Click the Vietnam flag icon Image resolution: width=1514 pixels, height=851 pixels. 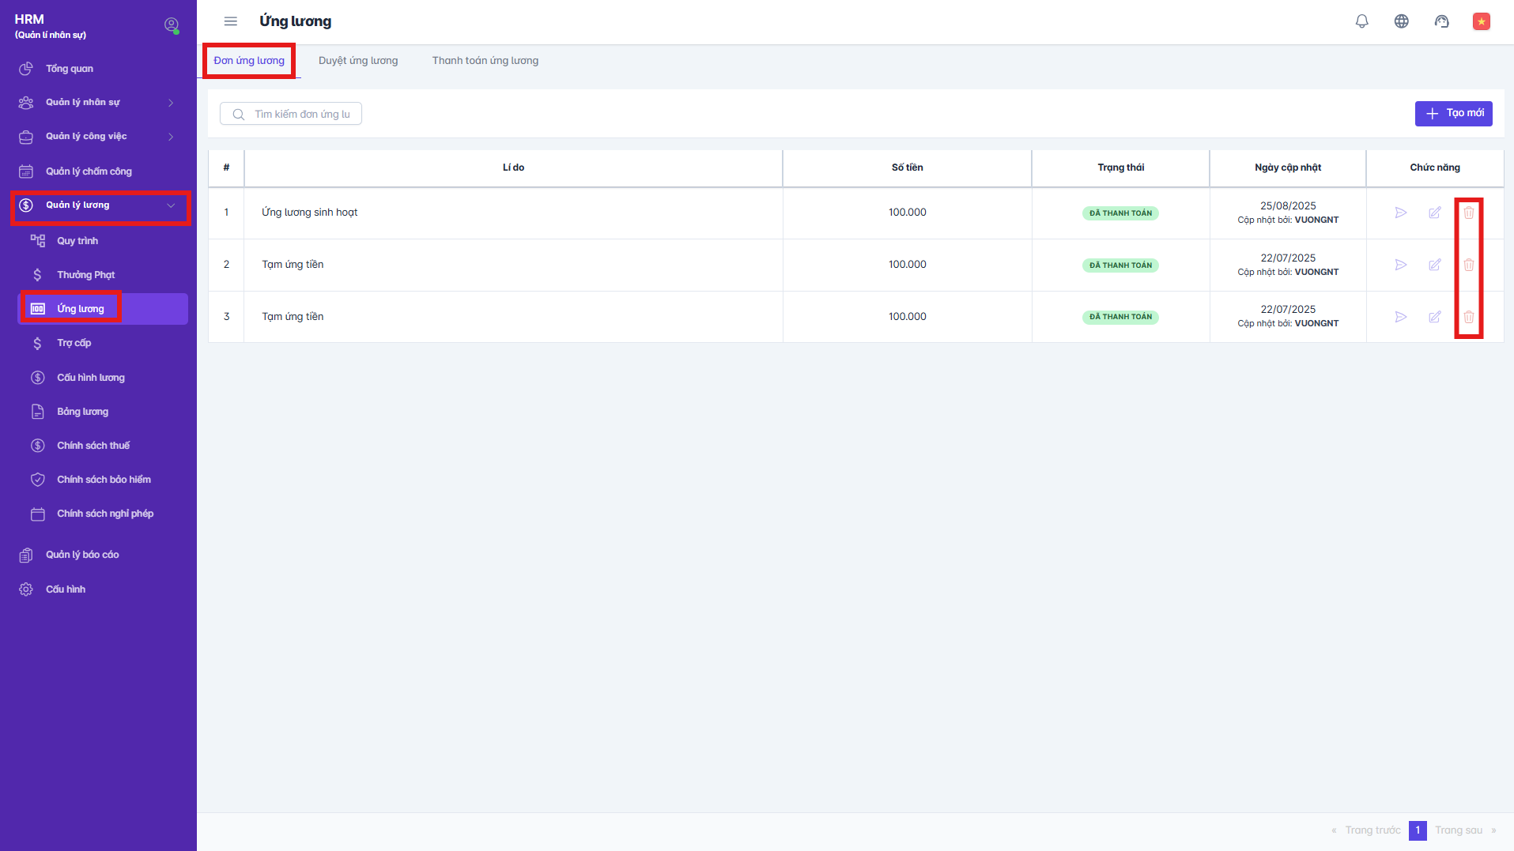point(1481,21)
